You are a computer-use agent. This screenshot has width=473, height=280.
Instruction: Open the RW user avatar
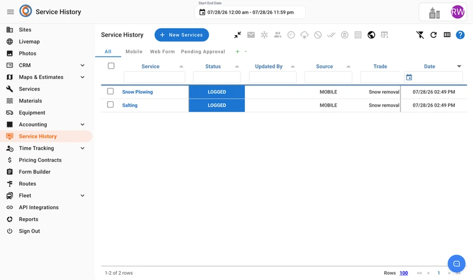tap(457, 12)
